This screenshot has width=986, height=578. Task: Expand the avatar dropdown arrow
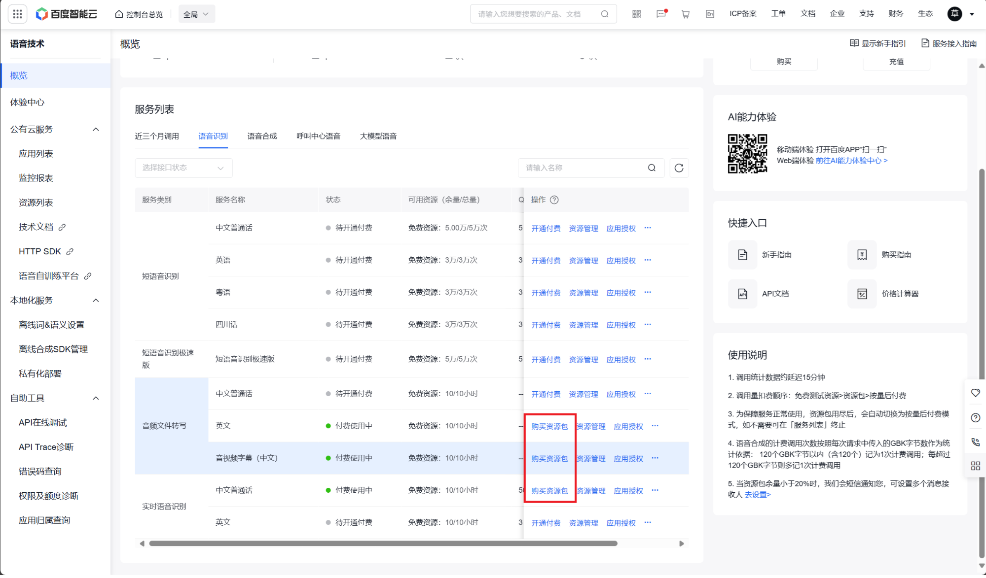click(972, 14)
